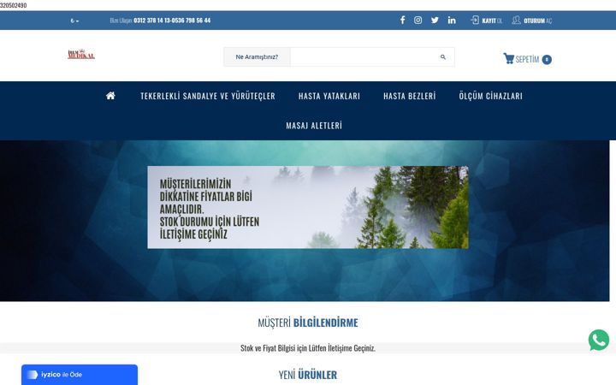Click into the search input field
The width and height of the screenshot is (616, 385).
coord(361,57)
